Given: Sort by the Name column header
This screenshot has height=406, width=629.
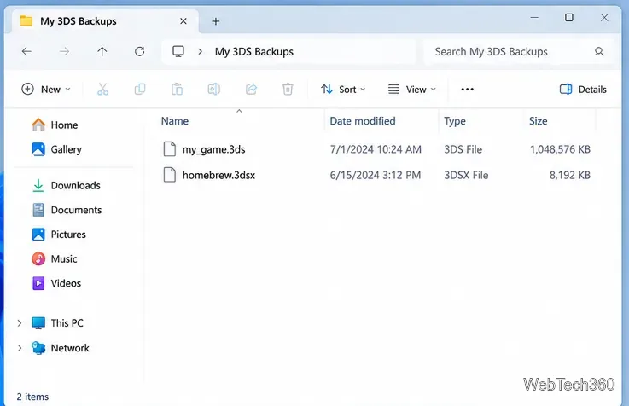Looking at the screenshot, I should tap(174, 121).
